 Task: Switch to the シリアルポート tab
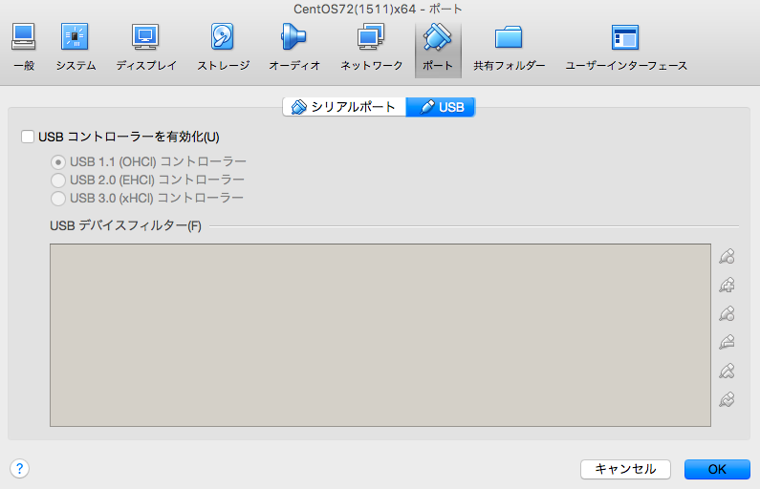[344, 107]
